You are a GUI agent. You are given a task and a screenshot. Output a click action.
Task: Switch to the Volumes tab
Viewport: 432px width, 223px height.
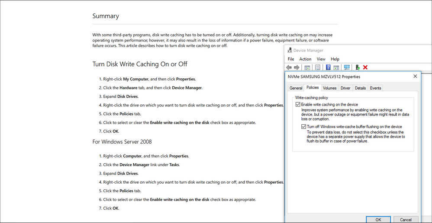click(329, 88)
